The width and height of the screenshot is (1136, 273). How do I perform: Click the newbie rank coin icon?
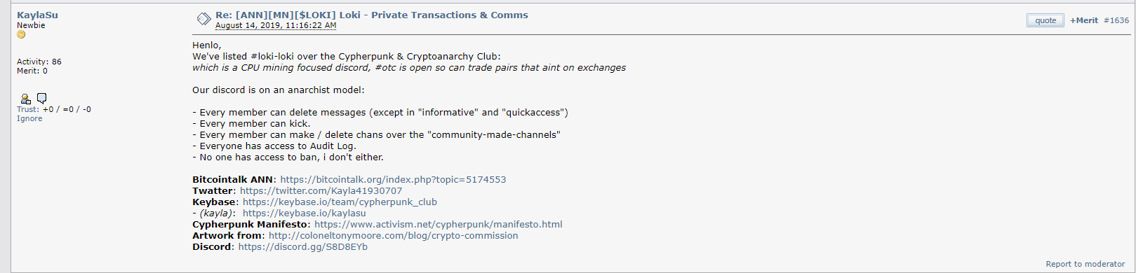click(21, 35)
